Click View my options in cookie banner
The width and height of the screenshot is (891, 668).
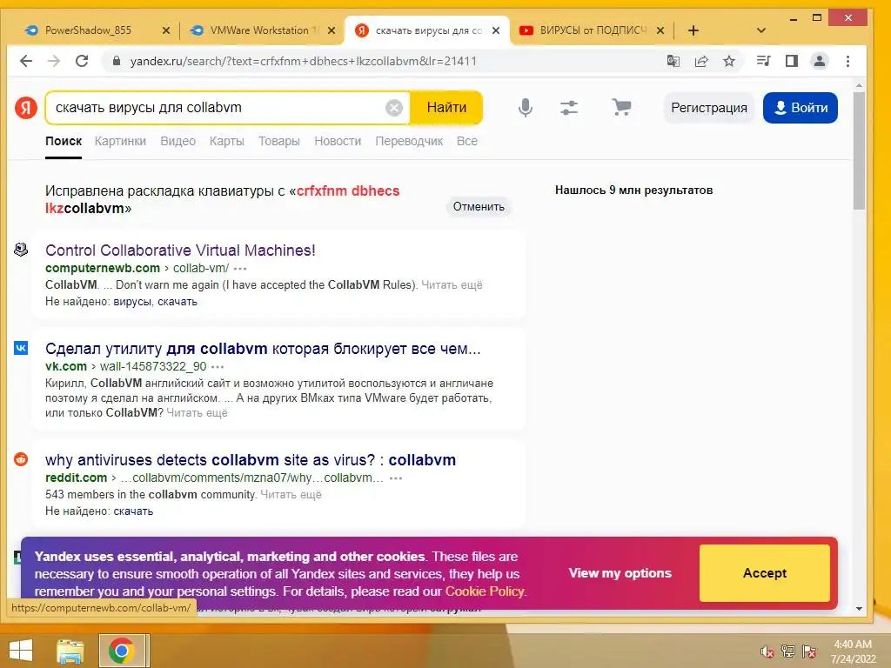(x=620, y=573)
